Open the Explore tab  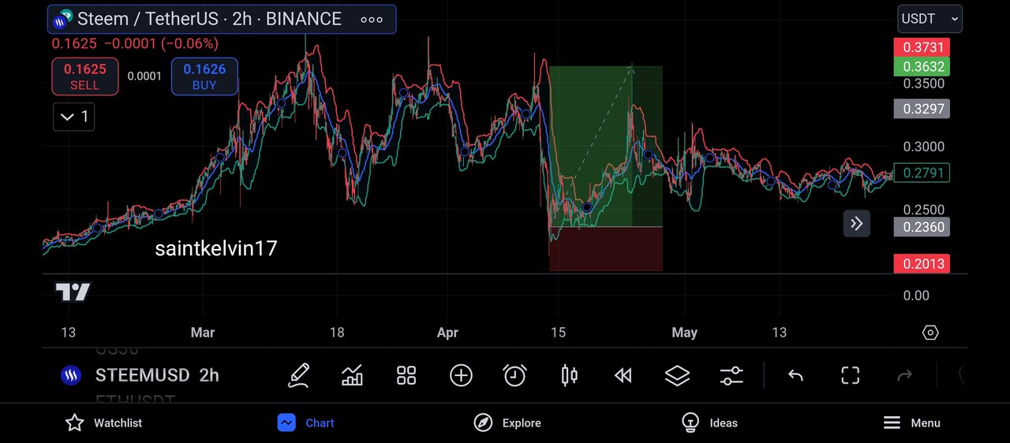[507, 423]
